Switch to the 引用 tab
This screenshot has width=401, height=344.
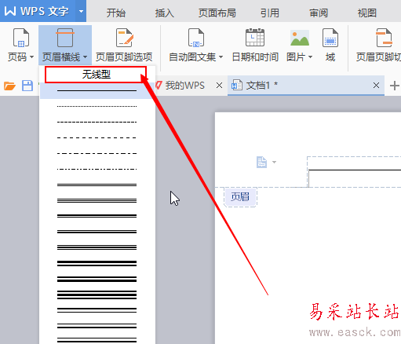tap(270, 13)
